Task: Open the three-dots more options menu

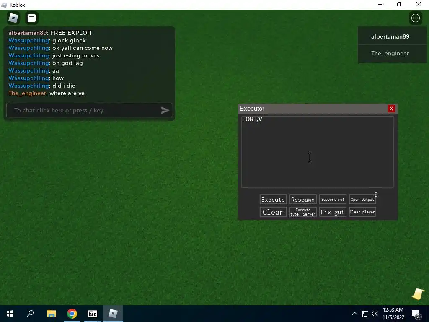Action: tap(415, 18)
